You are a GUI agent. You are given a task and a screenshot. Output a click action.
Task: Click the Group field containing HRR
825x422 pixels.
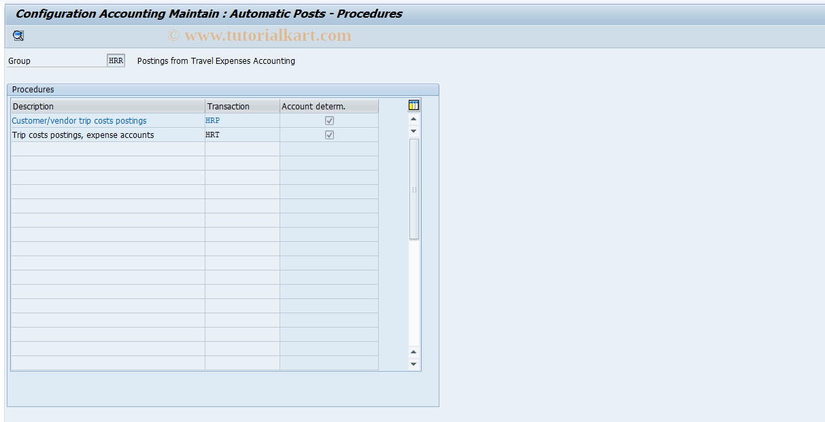tap(116, 60)
